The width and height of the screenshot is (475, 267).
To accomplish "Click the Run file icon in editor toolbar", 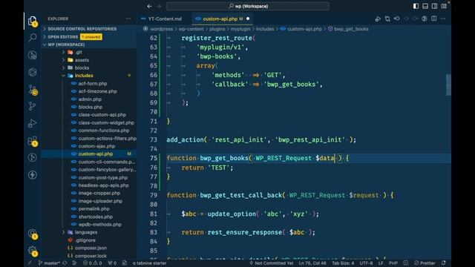I will click(x=378, y=19).
